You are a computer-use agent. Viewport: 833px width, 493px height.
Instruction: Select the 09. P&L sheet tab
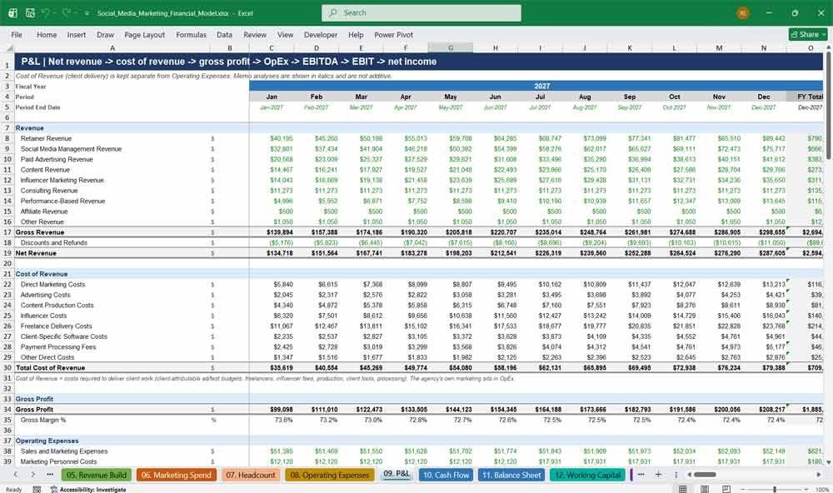coord(397,474)
